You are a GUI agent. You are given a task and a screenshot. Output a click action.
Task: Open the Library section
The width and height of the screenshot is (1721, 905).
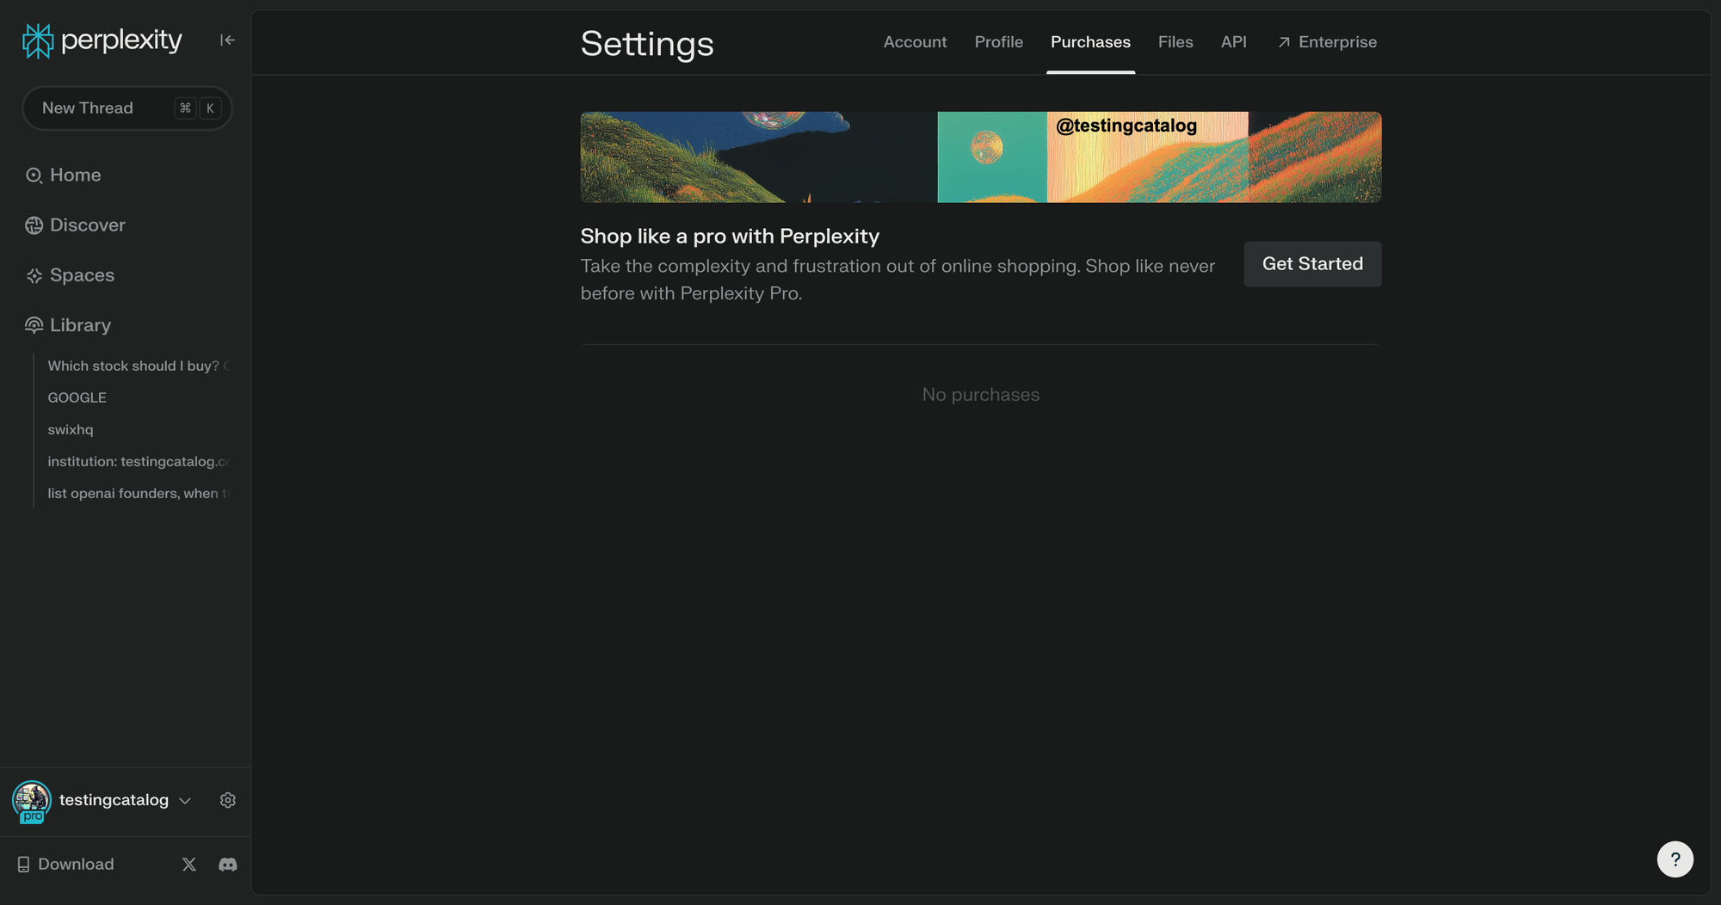pyautogui.click(x=68, y=325)
